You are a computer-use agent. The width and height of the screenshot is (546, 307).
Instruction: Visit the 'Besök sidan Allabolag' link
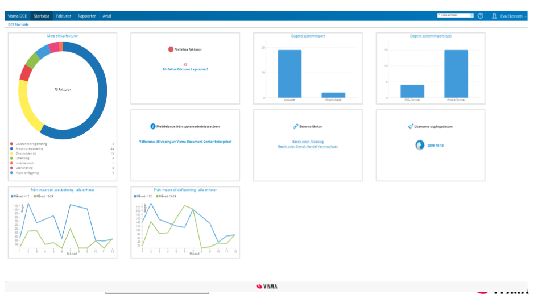pos(308,142)
